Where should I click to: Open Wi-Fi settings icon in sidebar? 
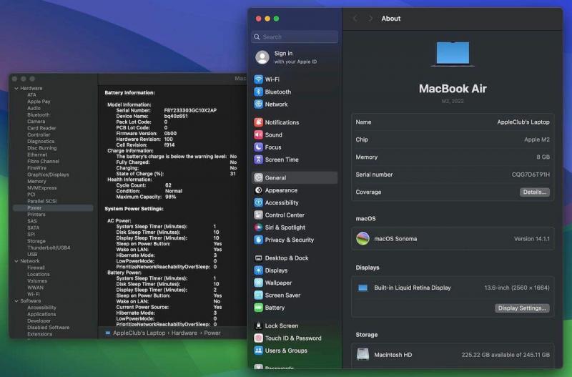[x=258, y=79]
